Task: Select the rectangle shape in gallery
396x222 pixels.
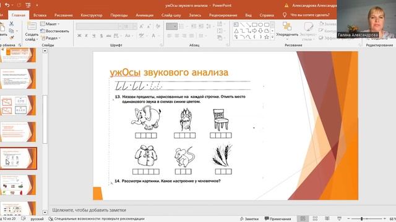Action: (254, 25)
